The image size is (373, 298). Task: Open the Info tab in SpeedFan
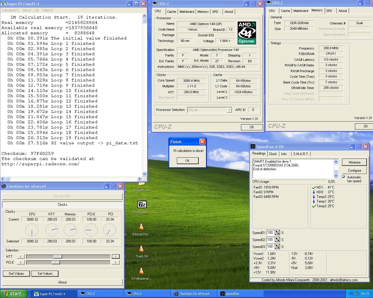(284, 154)
